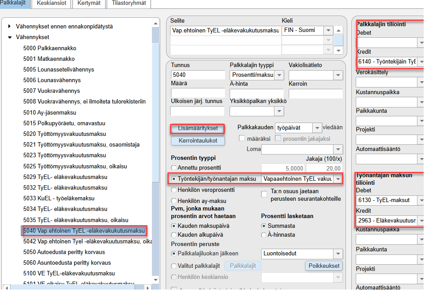Click the Lisämääritykset button

[x=198, y=128]
